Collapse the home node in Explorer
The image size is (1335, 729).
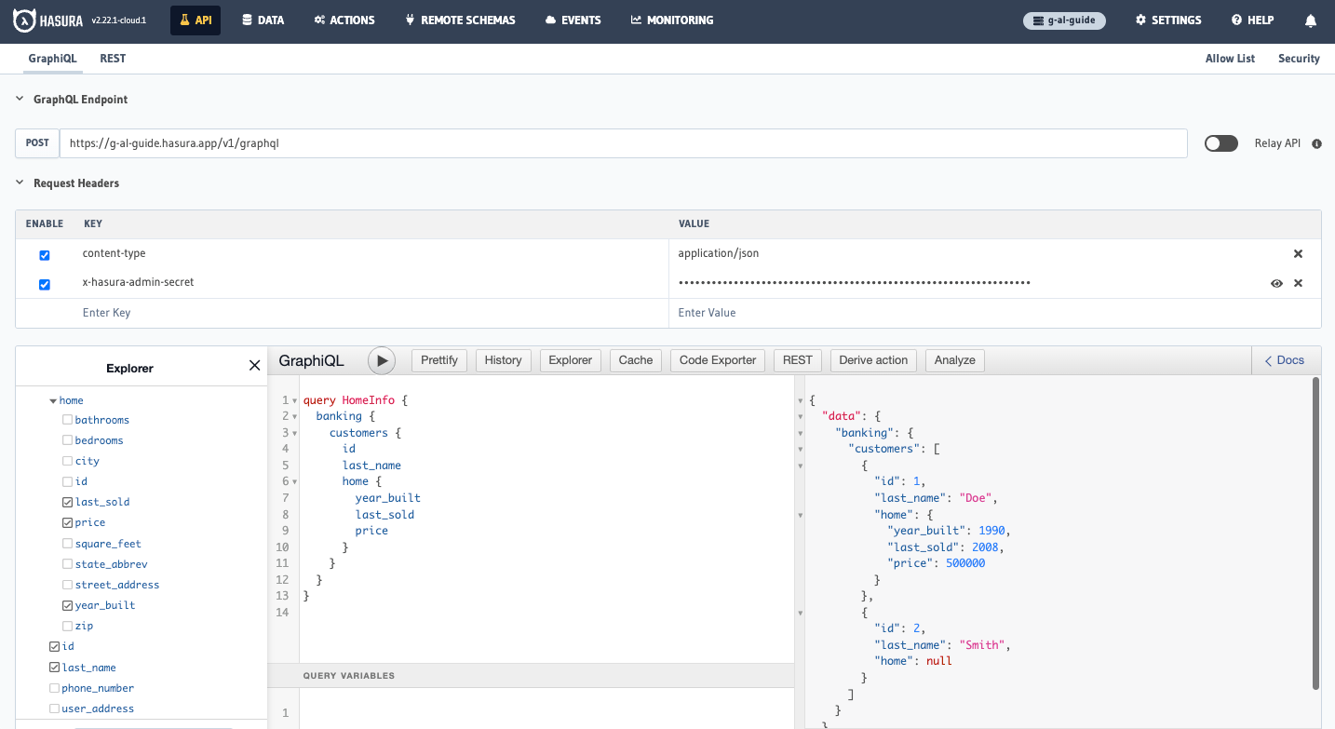[53, 399]
